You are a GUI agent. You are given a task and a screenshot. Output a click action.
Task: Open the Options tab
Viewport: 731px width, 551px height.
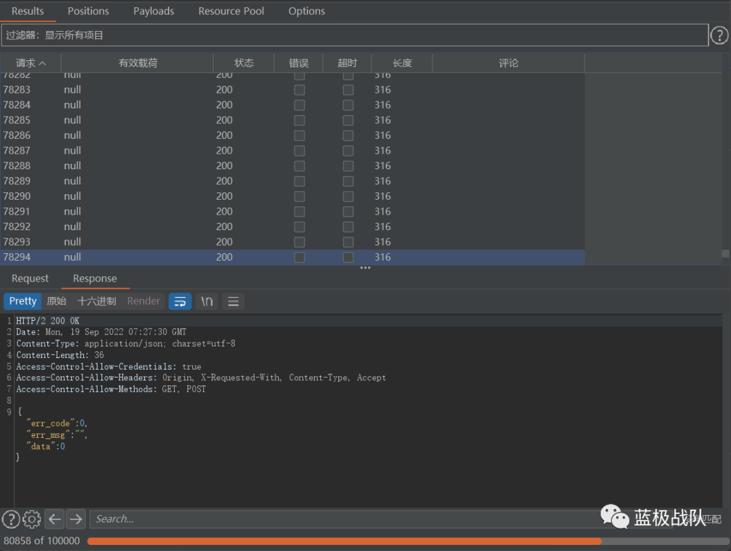coord(307,11)
